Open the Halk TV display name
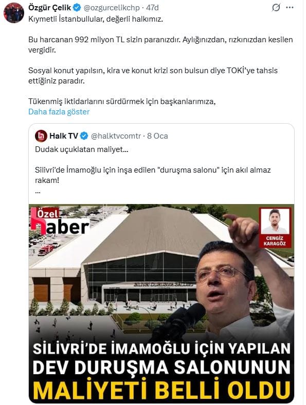Viewport: 306px width, 405px height. coord(64,136)
